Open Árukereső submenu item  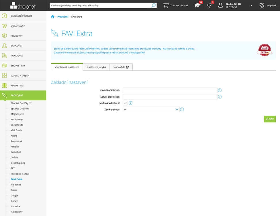[16, 141]
